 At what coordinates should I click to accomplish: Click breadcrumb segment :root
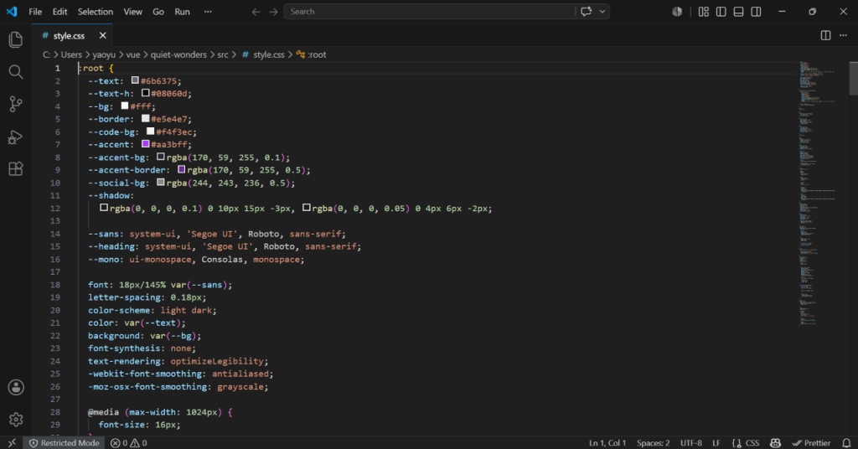click(312, 54)
